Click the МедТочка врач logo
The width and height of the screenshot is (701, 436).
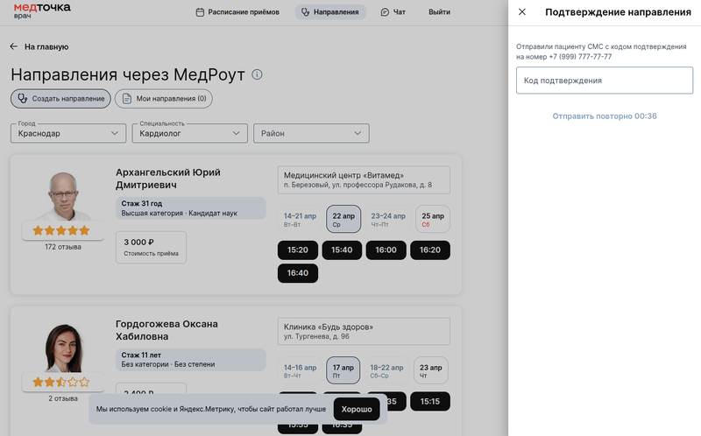pos(42,11)
